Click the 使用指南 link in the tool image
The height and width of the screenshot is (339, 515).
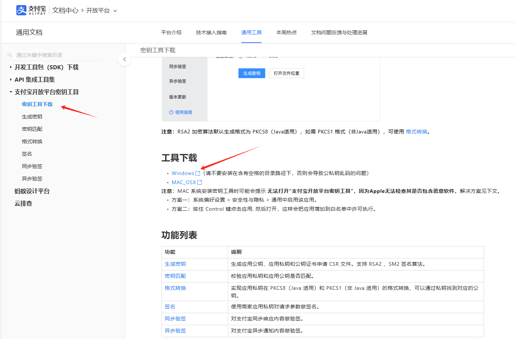184,112
